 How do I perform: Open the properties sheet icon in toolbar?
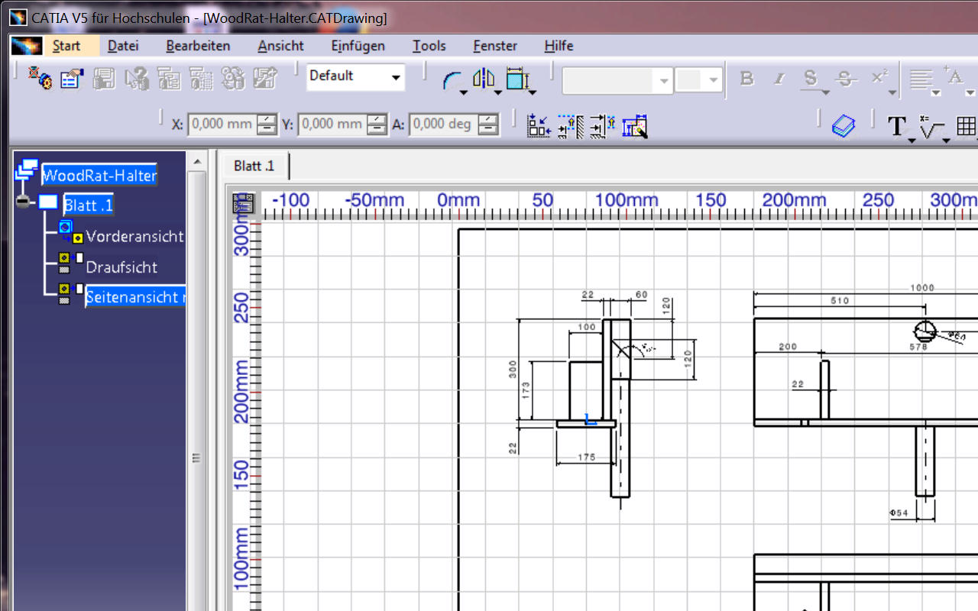coord(72,78)
